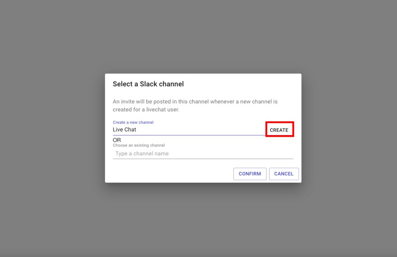Click the 'Choose an existing channel' label
Image resolution: width=397 pixels, height=257 pixels.
(139, 145)
